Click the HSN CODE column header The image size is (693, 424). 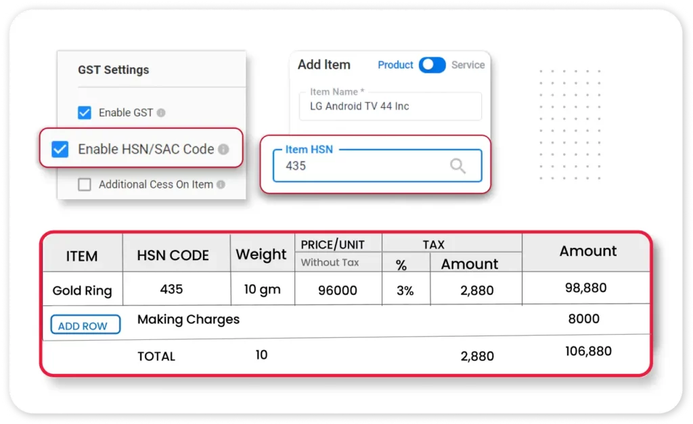(x=173, y=255)
